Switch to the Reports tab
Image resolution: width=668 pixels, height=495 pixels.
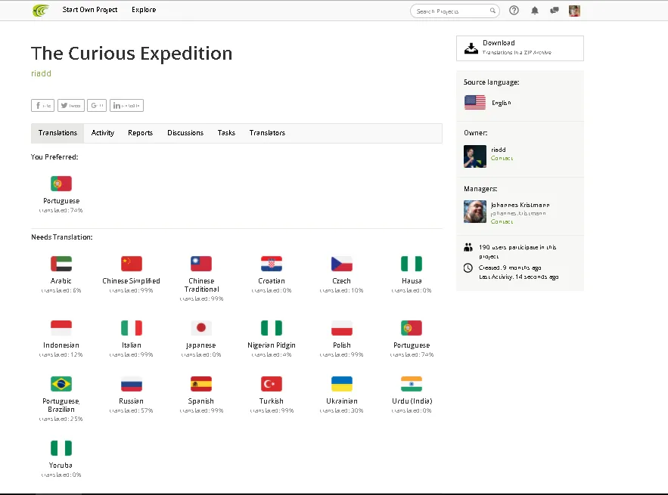[140, 133]
